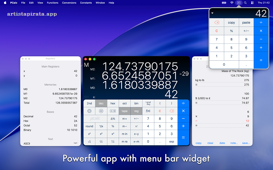This screenshot has width=273, height=170.
Task: Click backspace key in menu bar widget
Action: pos(217,23)
